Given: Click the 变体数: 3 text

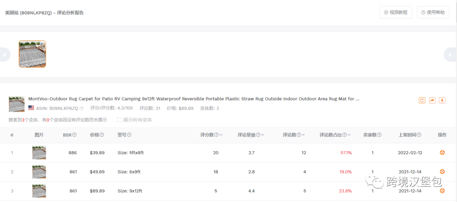Looking at the screenshot, I should pyautogui.click(x=209, y=108).
